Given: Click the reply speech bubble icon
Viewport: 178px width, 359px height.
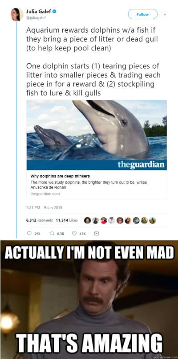Looking at the screenshot, I should click(x=29, y=234).
